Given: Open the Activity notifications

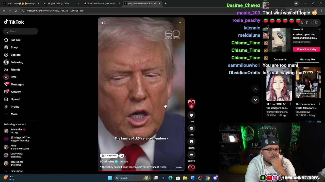Looking at the screenshot, I should point(16,92).
